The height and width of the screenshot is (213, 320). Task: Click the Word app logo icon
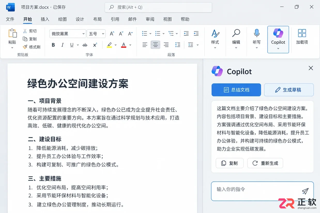[x=11, y=7]
